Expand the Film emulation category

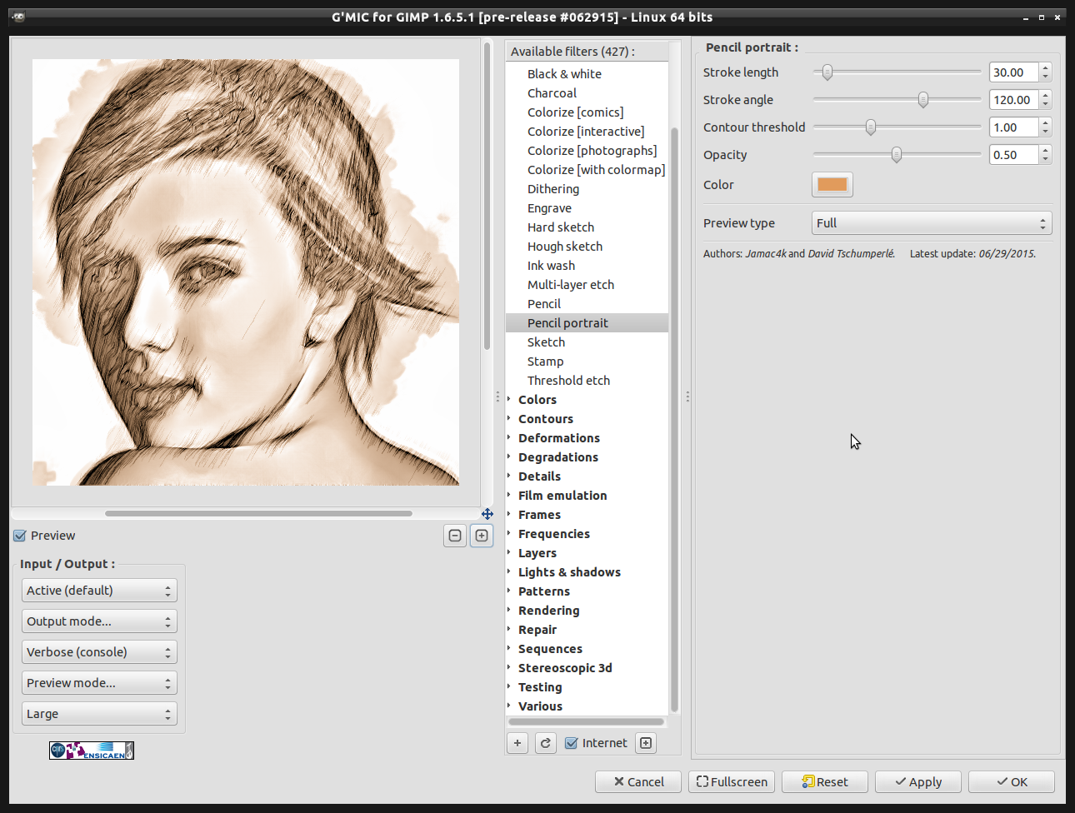point(509,496)
